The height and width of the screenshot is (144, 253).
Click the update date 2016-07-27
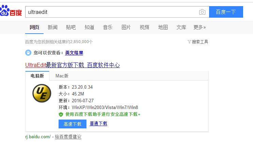coord(83,101)
